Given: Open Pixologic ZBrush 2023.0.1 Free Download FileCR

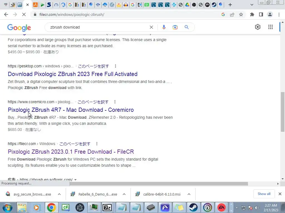Looking at the screenshot, I should (71, 152).
